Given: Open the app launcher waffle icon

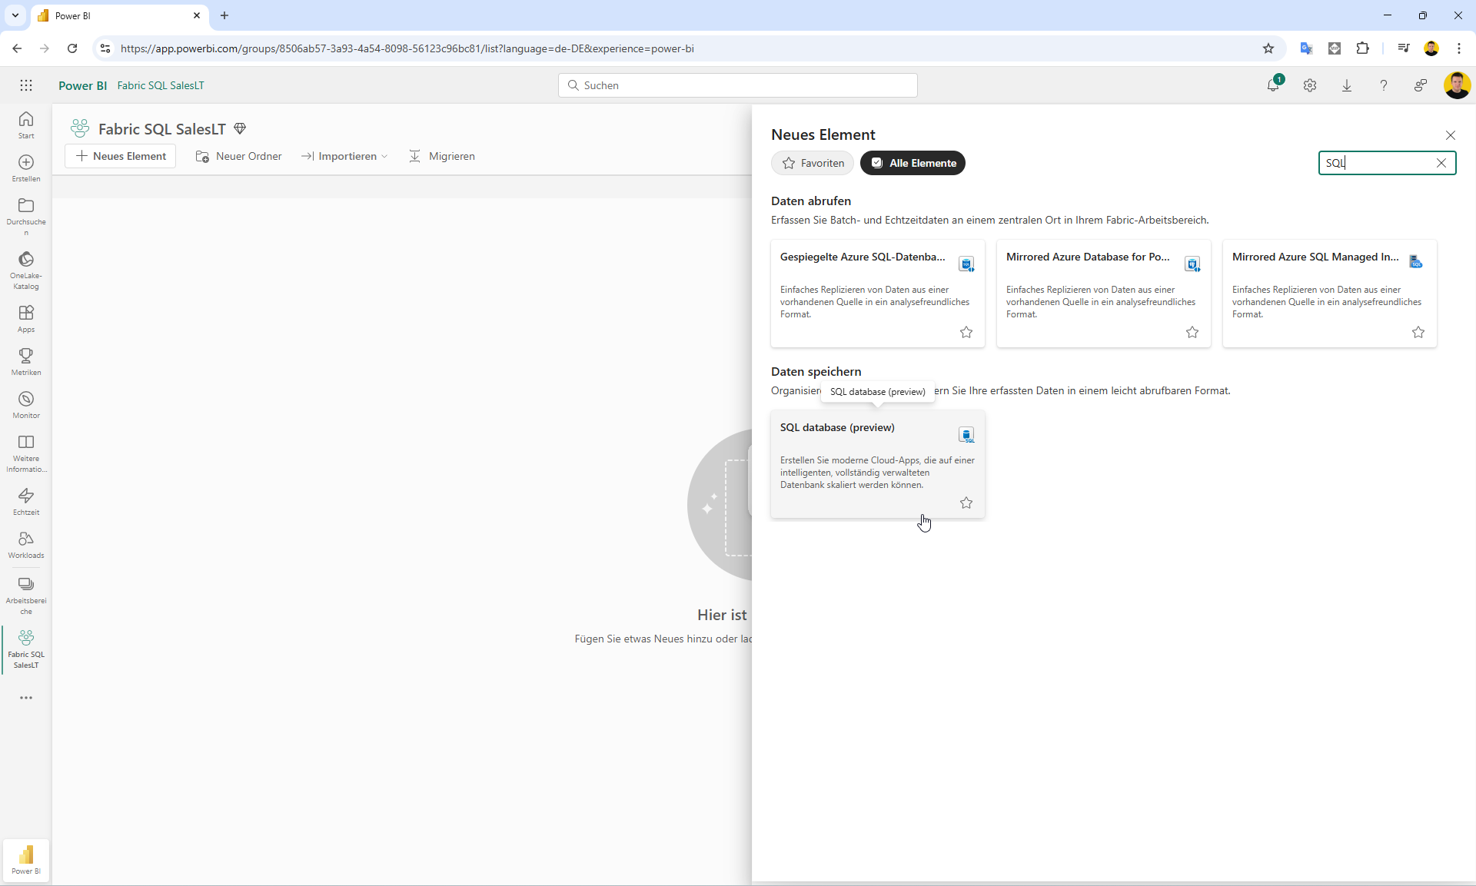Looking at the screenshot, I should (x=26, y=85).
